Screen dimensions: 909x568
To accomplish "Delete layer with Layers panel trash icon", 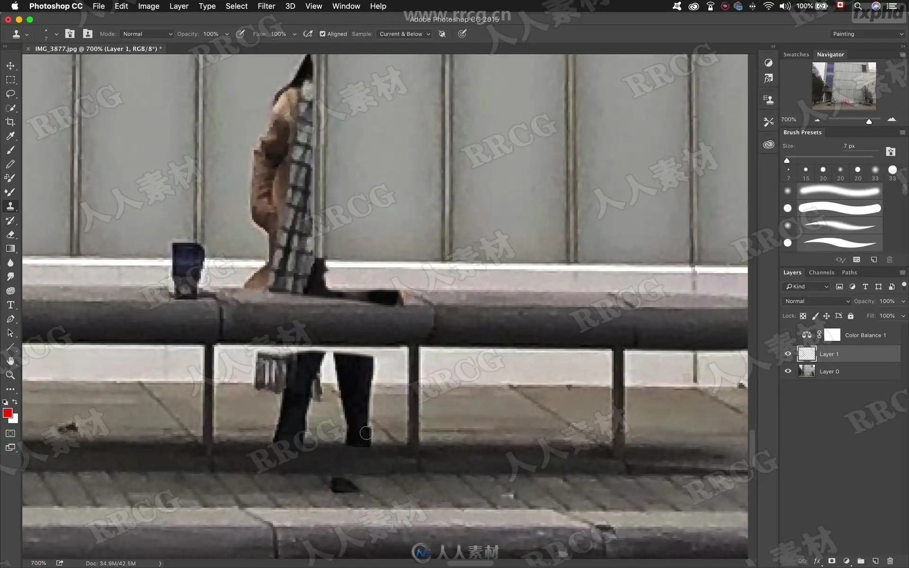I will tap(890, 561).
